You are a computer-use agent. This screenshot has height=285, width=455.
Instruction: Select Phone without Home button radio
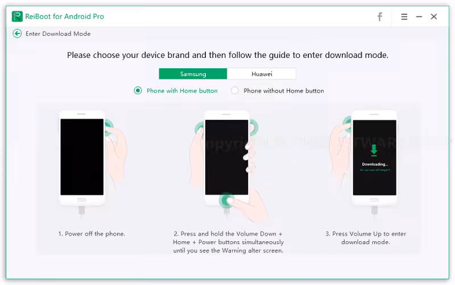point(235,91)
